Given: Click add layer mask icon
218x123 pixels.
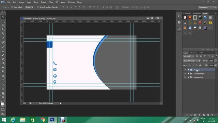Looking at the screenshot, I should (x=195, y=115).
